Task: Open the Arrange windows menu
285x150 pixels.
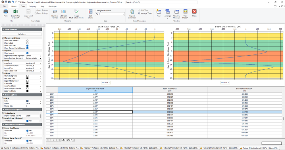Action: point(168,14)
